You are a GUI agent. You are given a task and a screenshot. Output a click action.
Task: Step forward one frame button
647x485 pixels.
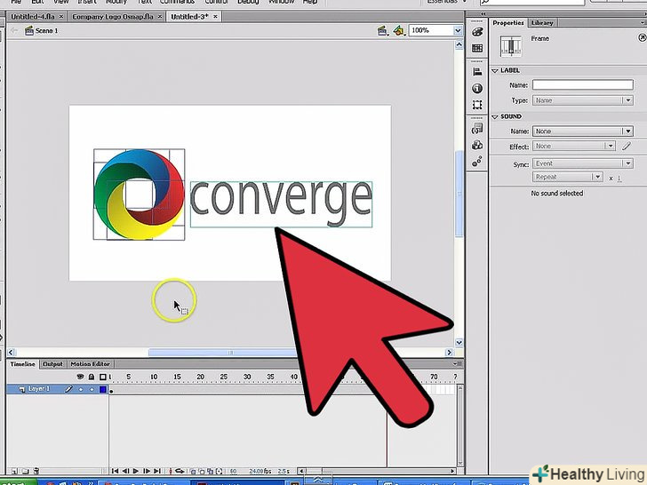(147, 471)
